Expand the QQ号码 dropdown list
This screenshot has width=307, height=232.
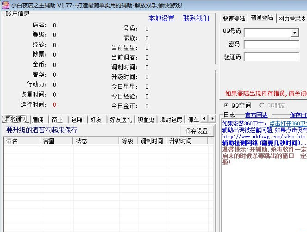pyautogui.click(x=294, y=33)
